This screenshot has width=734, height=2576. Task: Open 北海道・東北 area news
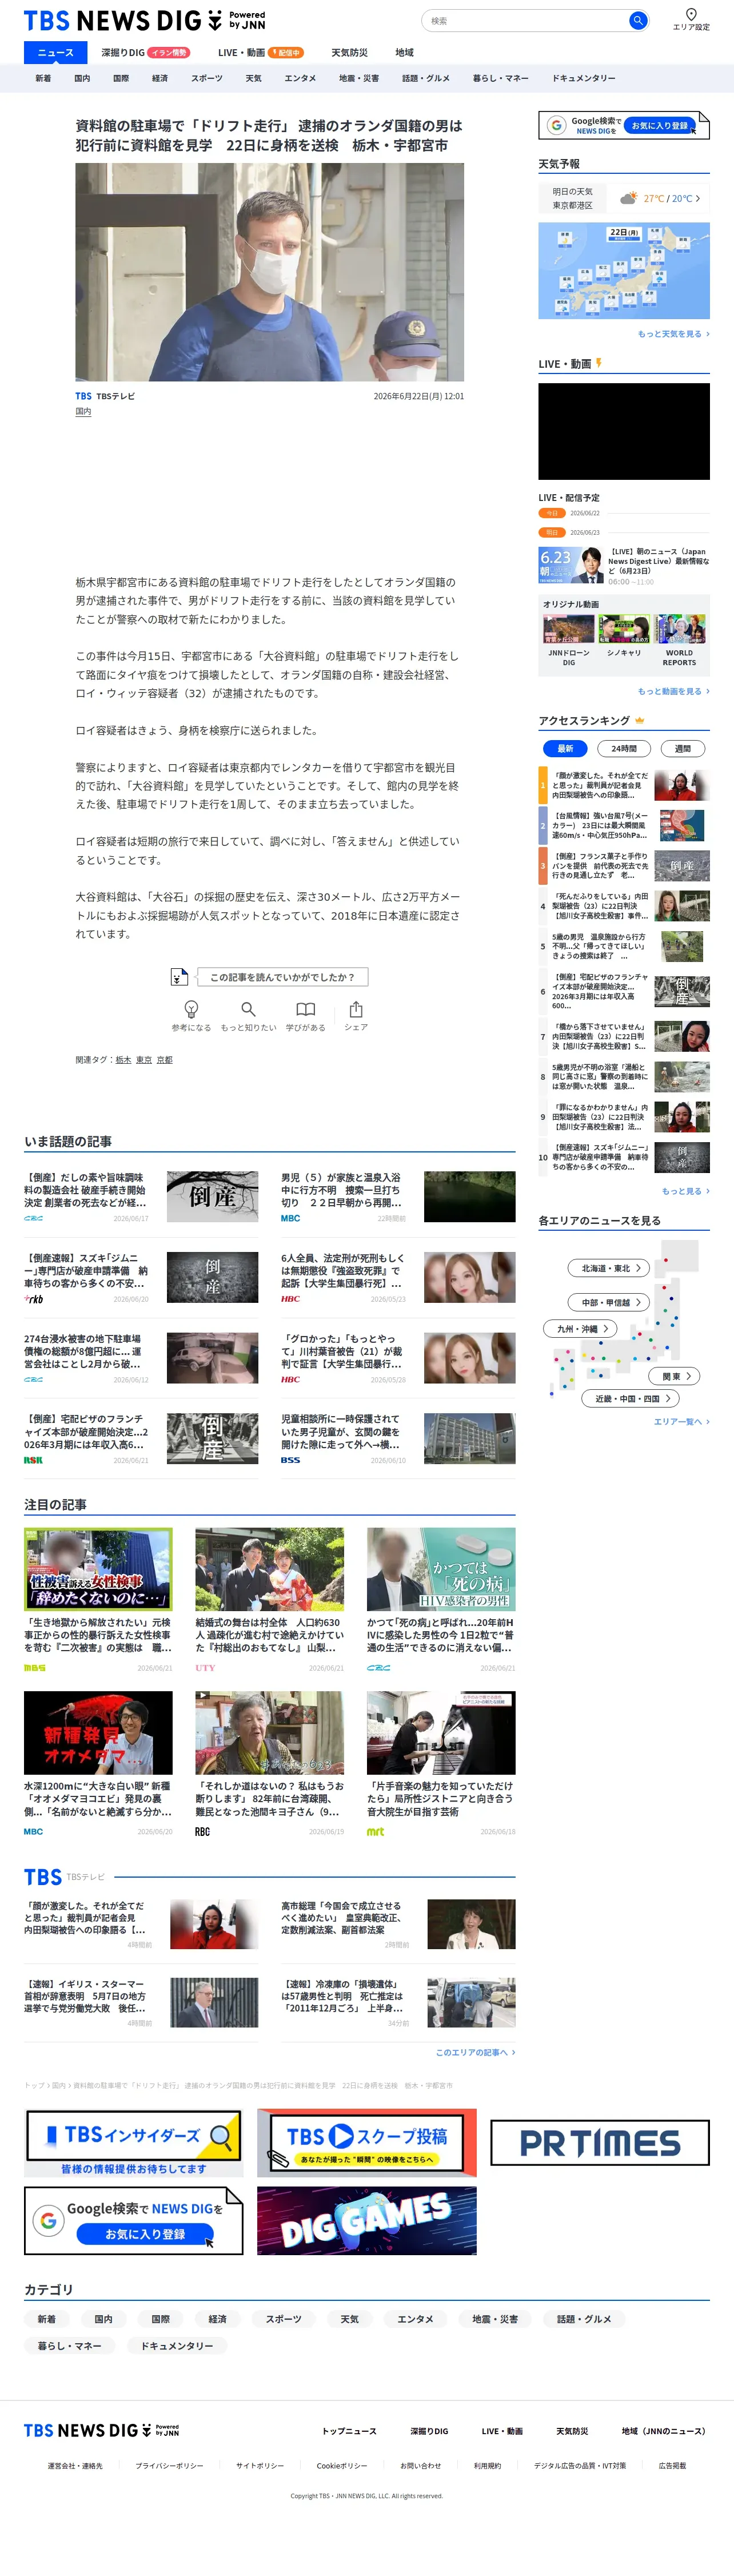coord(610,1268)
